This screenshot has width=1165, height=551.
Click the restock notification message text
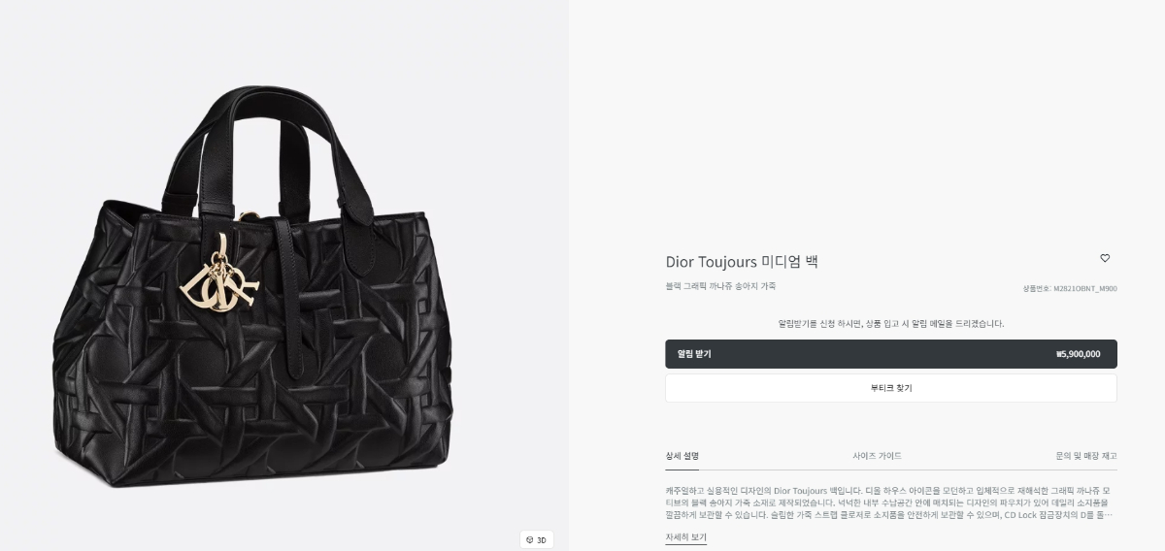[x=890, y=323]
